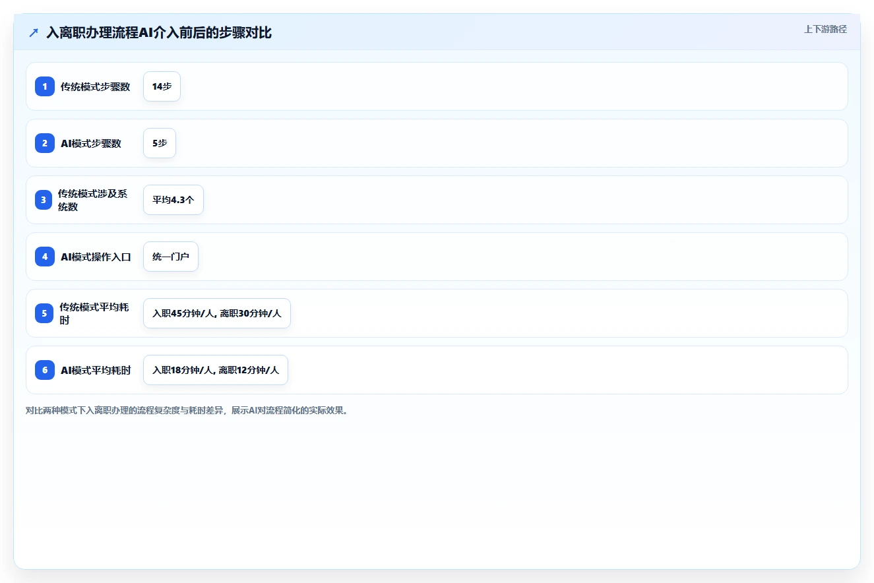Click the 入职18分钟/人 time chip
This screenshot has width=874, height=583.
216,370
